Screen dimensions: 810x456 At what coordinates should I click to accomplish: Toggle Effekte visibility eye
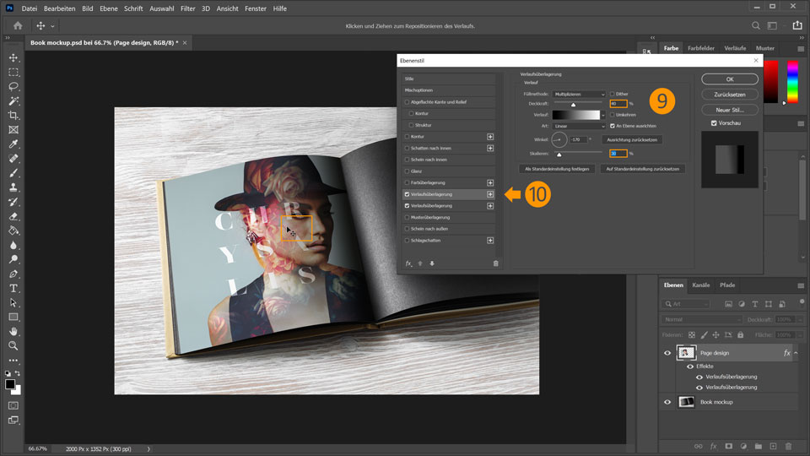point(690,366)
